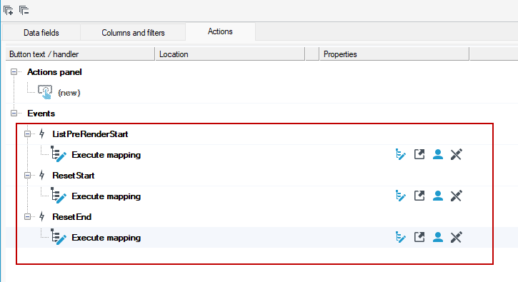Click the new action button icon
Viewport: 518px width, 282px height.
tap(45, 92)
